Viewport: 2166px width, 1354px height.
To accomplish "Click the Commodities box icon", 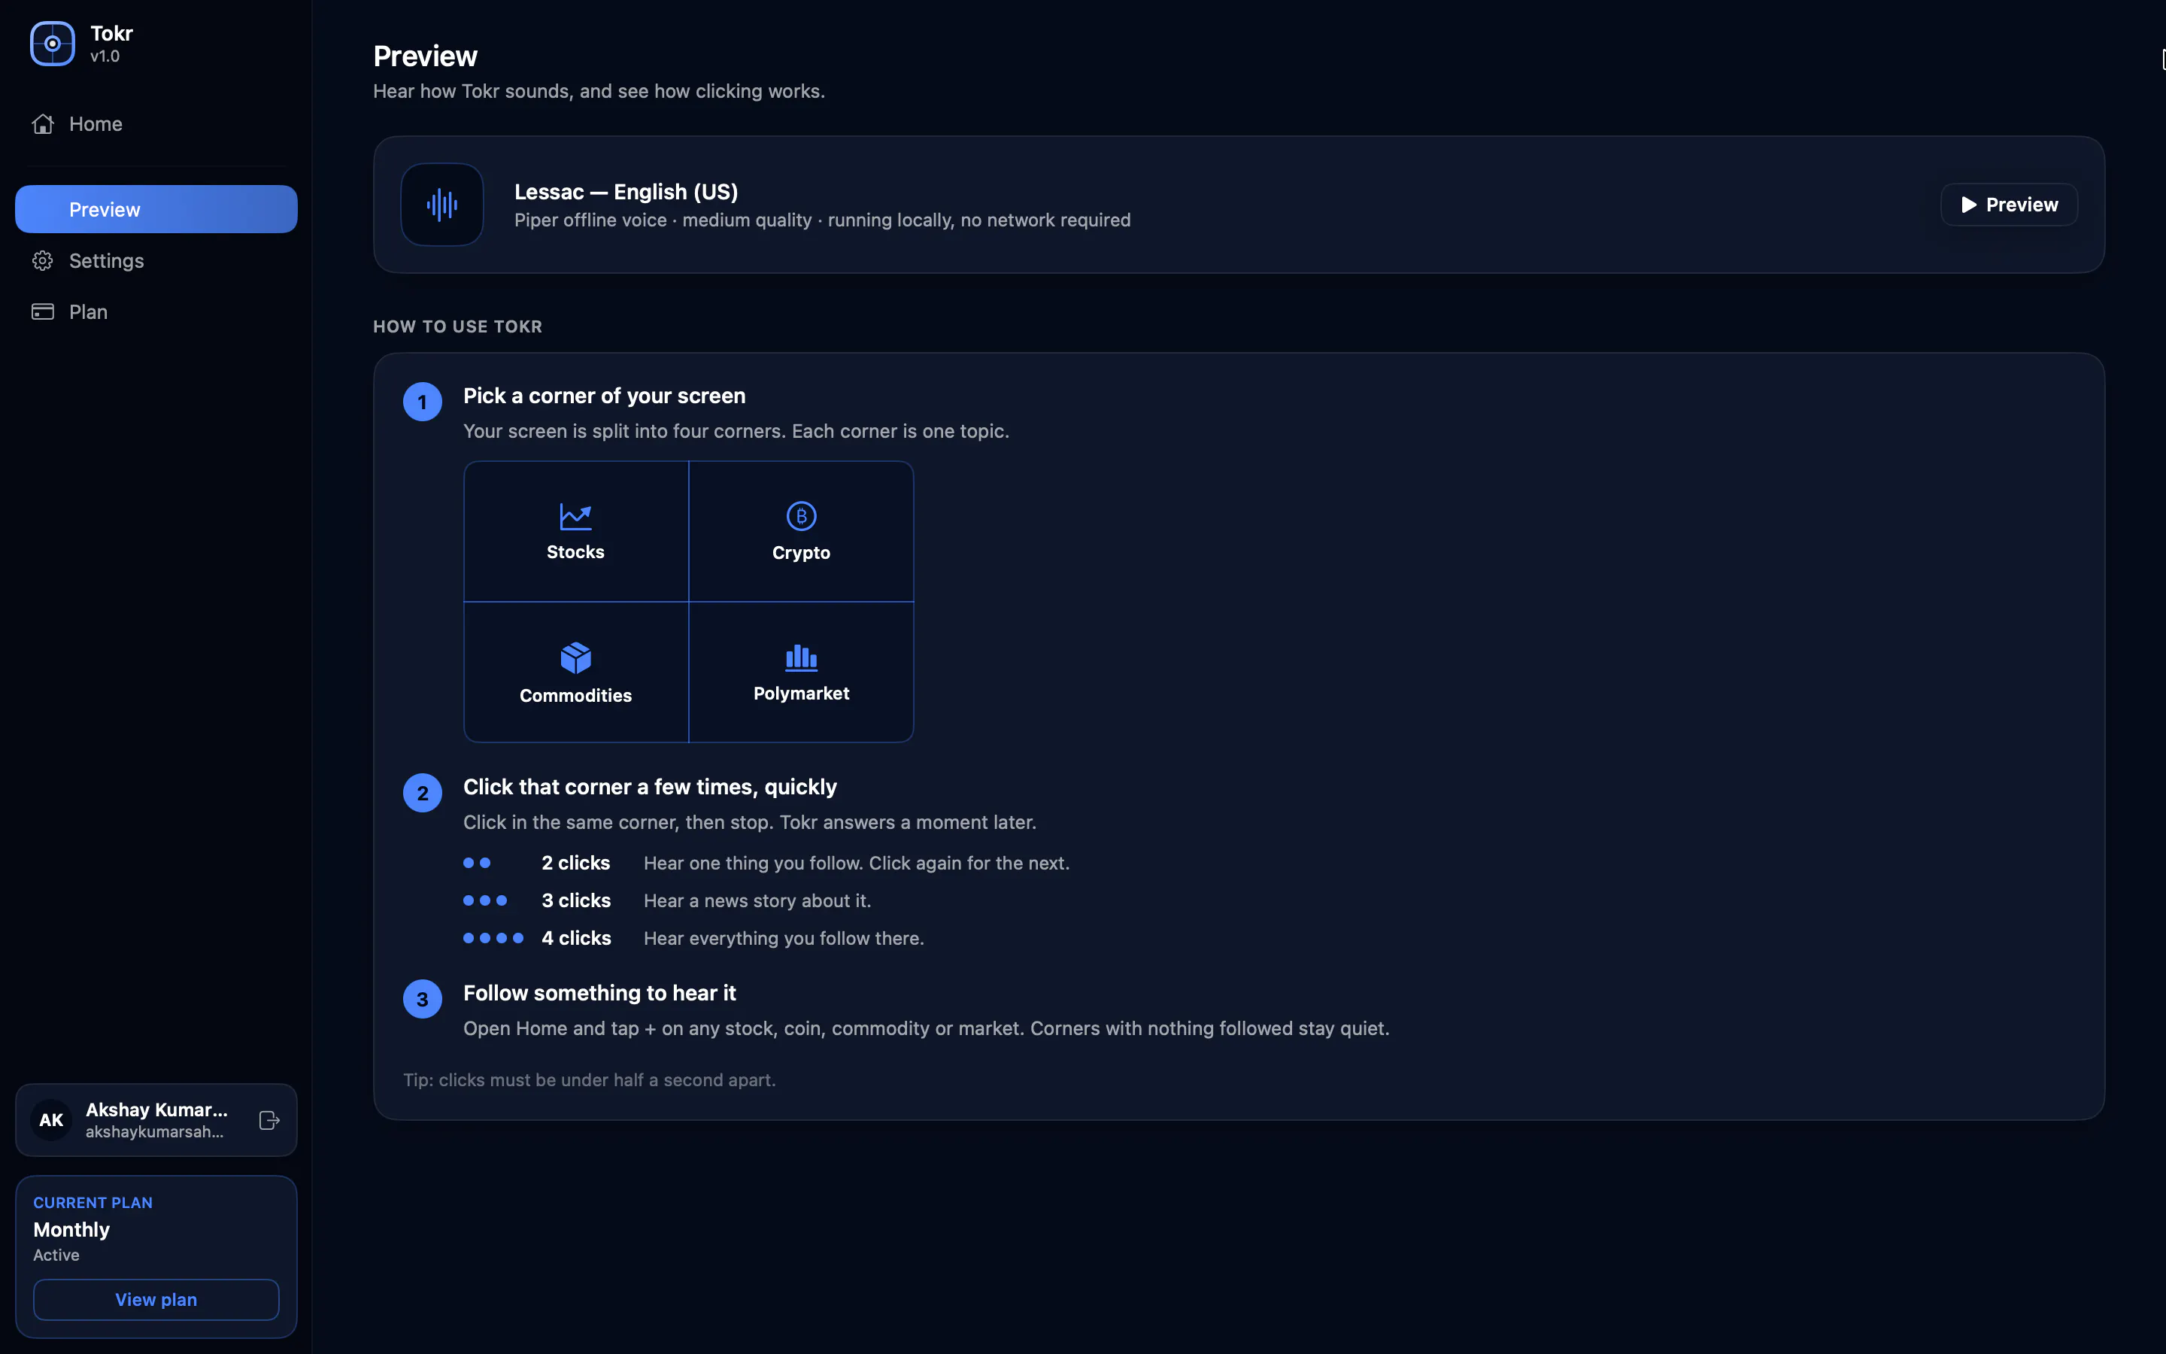I will pos(575,658).
